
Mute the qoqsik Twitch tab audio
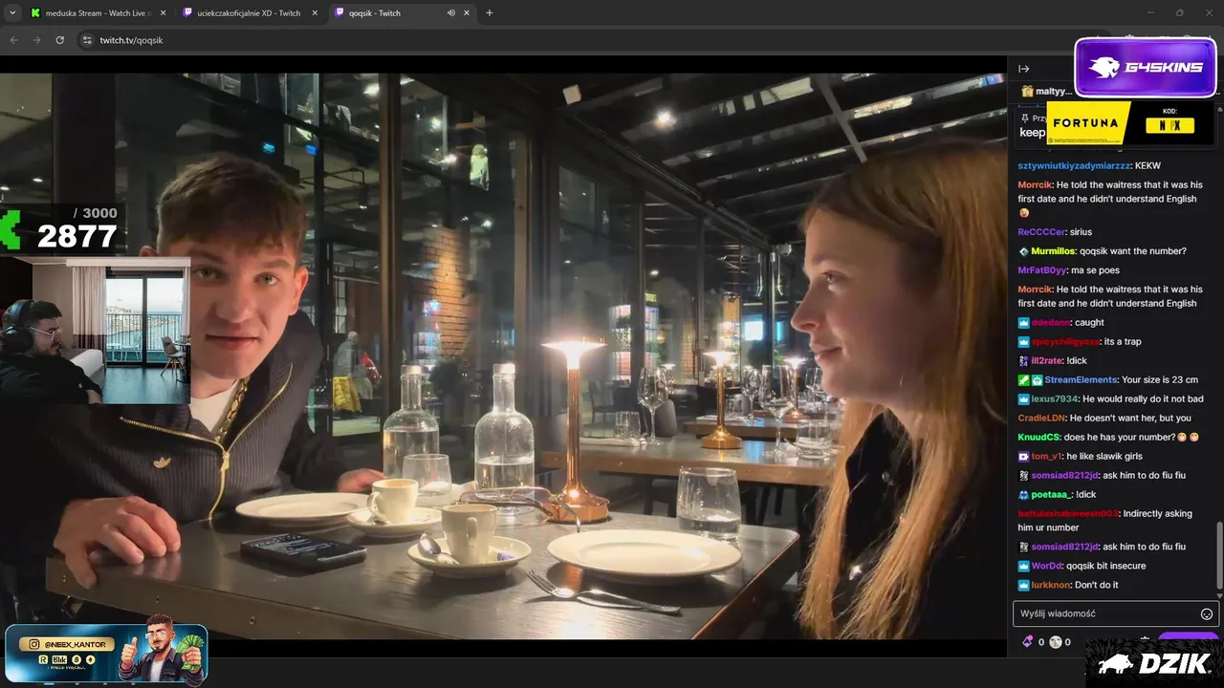(x=450, y=13)
